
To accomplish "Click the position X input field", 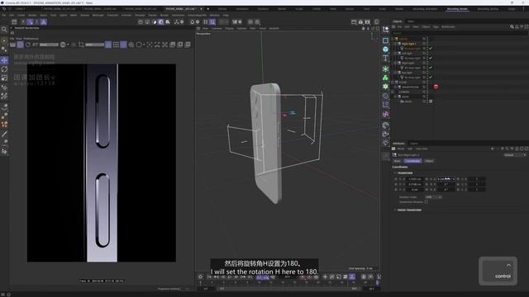I will pos(415,179).
